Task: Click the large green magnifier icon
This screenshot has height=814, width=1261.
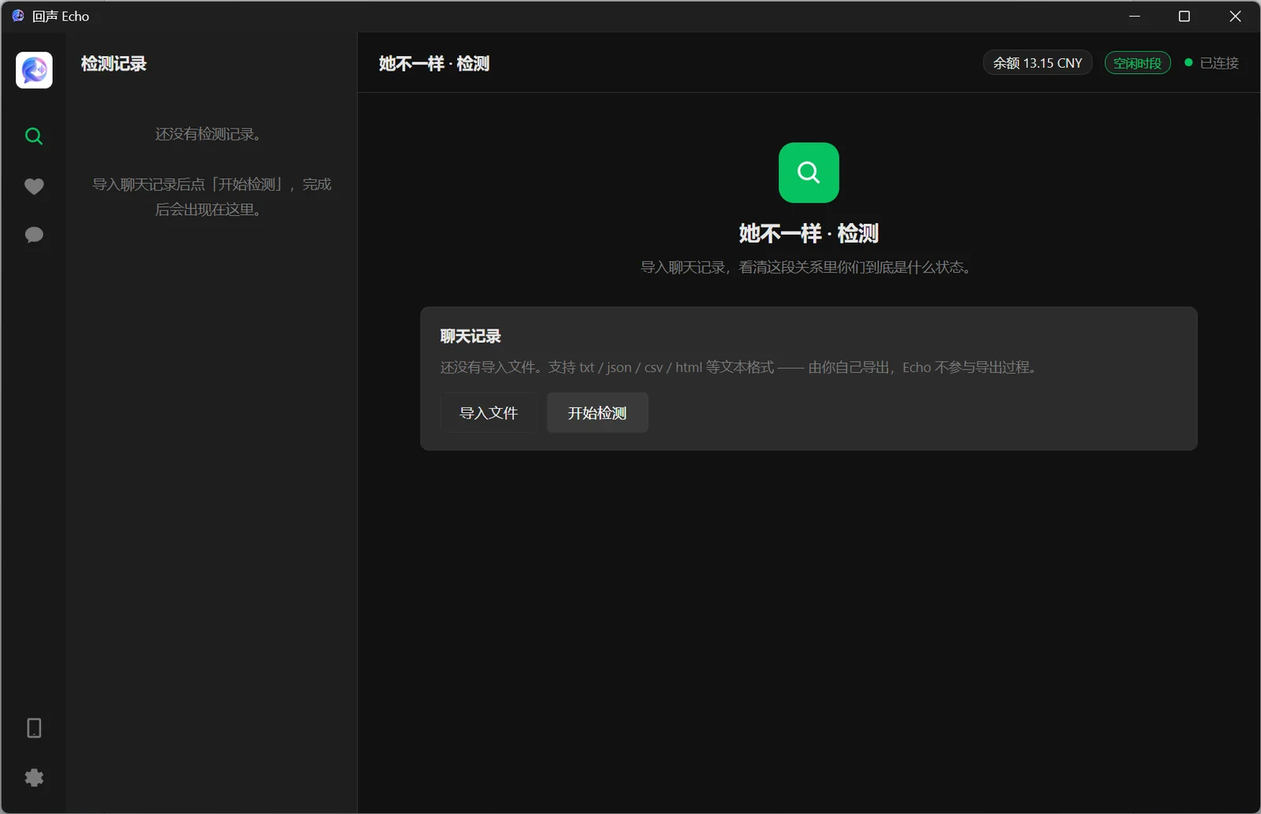Action: coord(809,173)
